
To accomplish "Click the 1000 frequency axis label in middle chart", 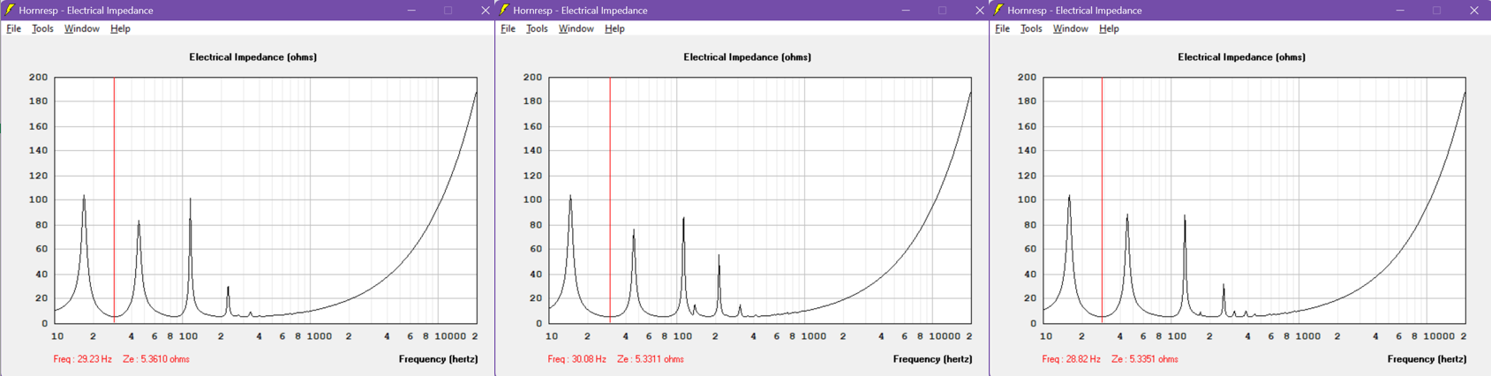I will pyautogui.click(x=813, y=336).
